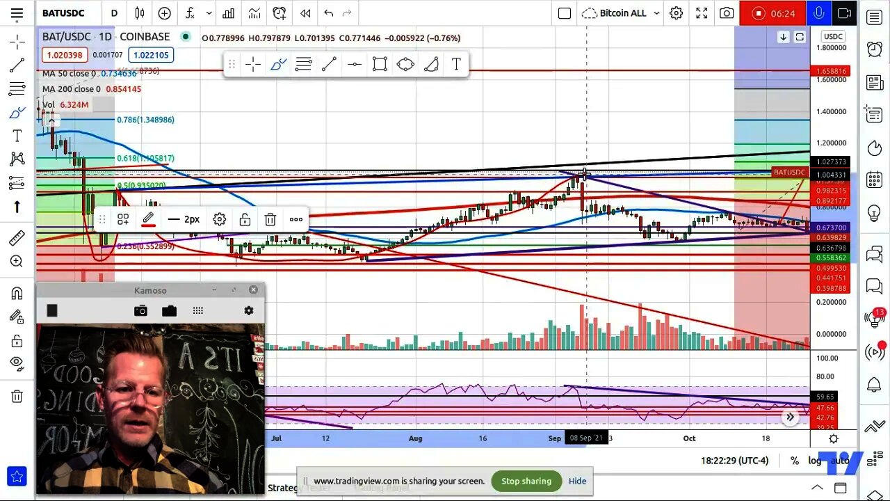This screenshot has width=890, height=501.
Task: Undo the last chart action
Action: (329, 13)
